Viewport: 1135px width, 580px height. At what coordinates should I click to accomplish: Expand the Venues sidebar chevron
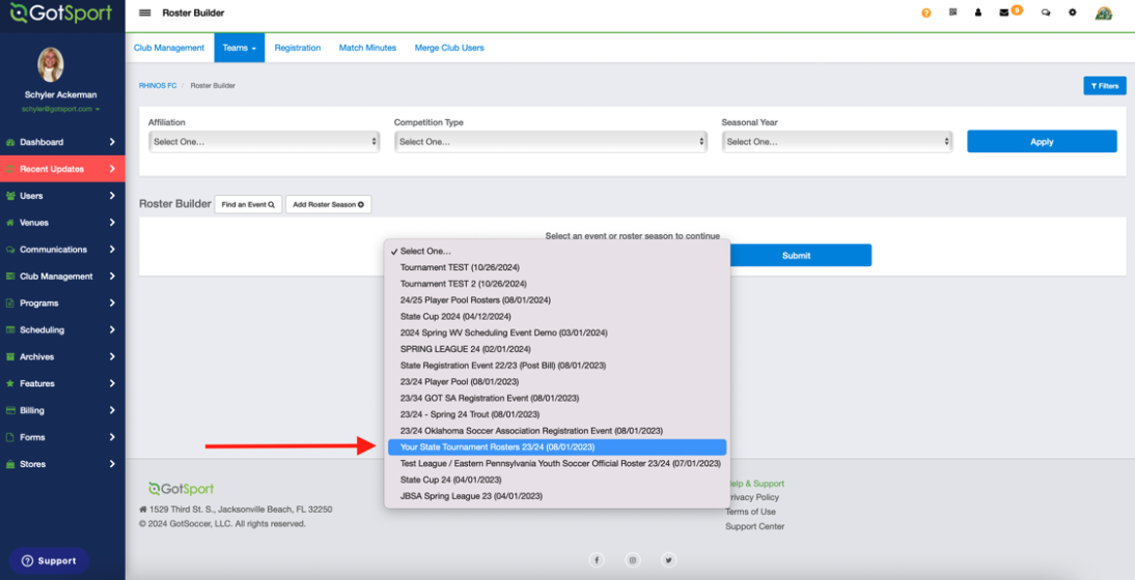(x=112, y=223)
